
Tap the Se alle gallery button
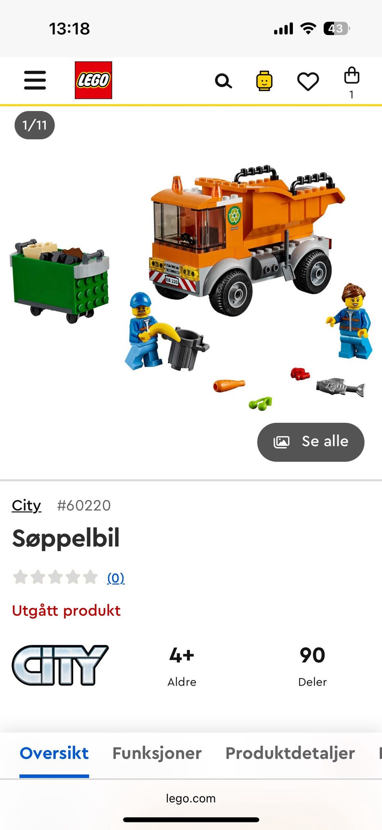311,442
